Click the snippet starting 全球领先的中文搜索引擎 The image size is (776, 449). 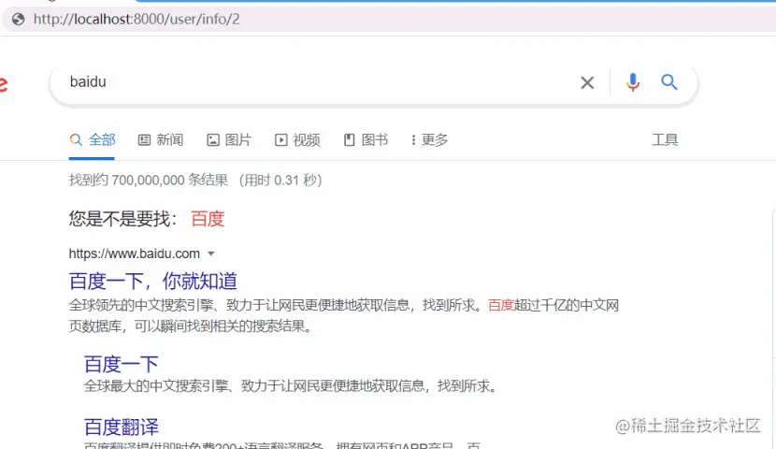[343, 315]
